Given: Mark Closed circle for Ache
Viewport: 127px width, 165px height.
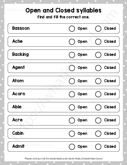Looking at the screenshot, I should 98,42.
